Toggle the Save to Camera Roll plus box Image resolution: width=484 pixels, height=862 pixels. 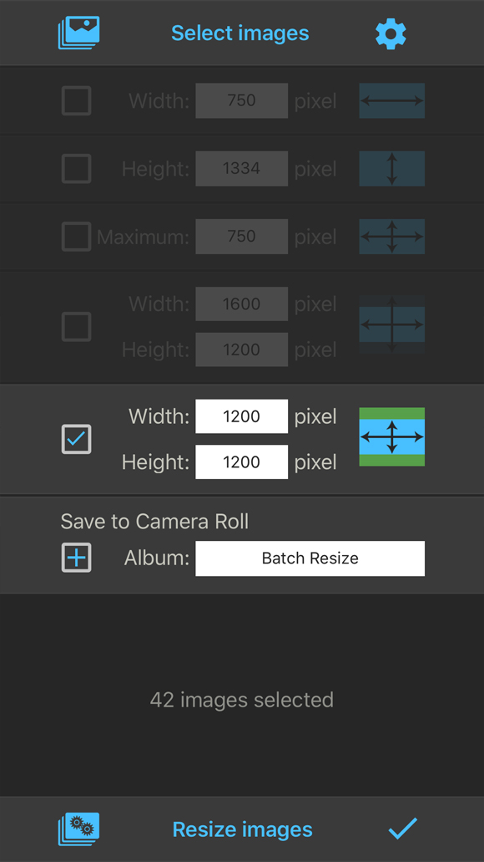76,558
